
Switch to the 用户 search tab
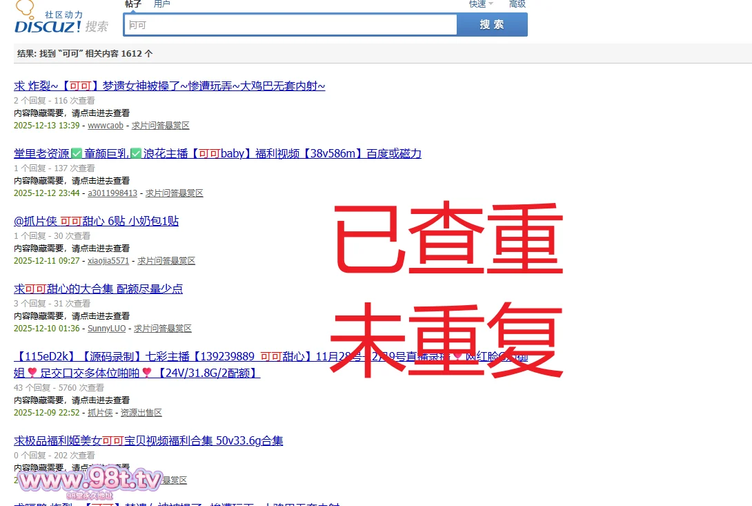(x=162, y=4)
